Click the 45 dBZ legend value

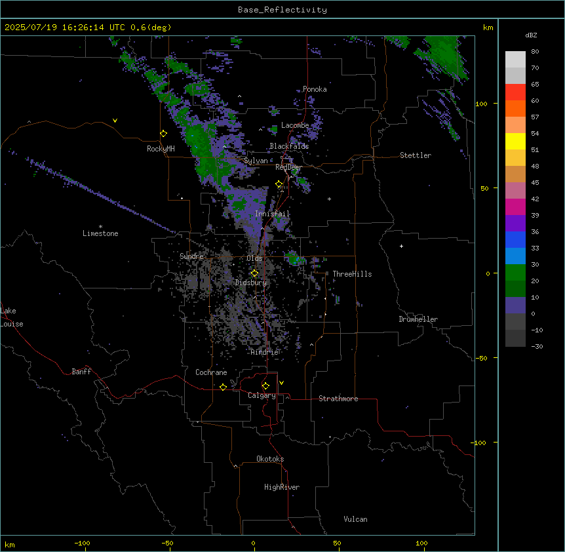click(x=535, y=183)
